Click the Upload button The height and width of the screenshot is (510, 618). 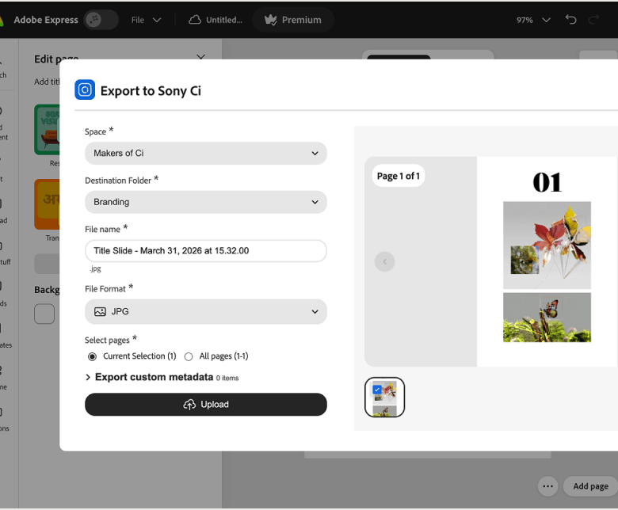coord(206,405)
